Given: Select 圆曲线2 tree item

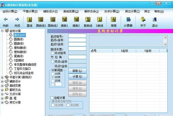Looking at the screenshot, I should click(x=19, y=44).
